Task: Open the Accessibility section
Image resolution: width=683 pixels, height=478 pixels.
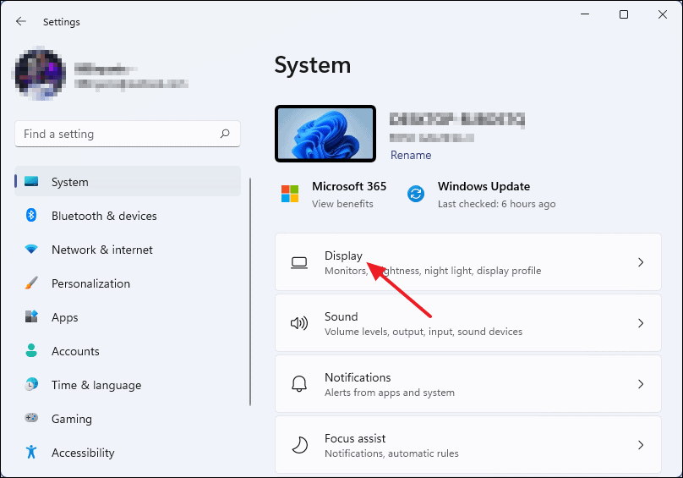Action: point(128,453)
